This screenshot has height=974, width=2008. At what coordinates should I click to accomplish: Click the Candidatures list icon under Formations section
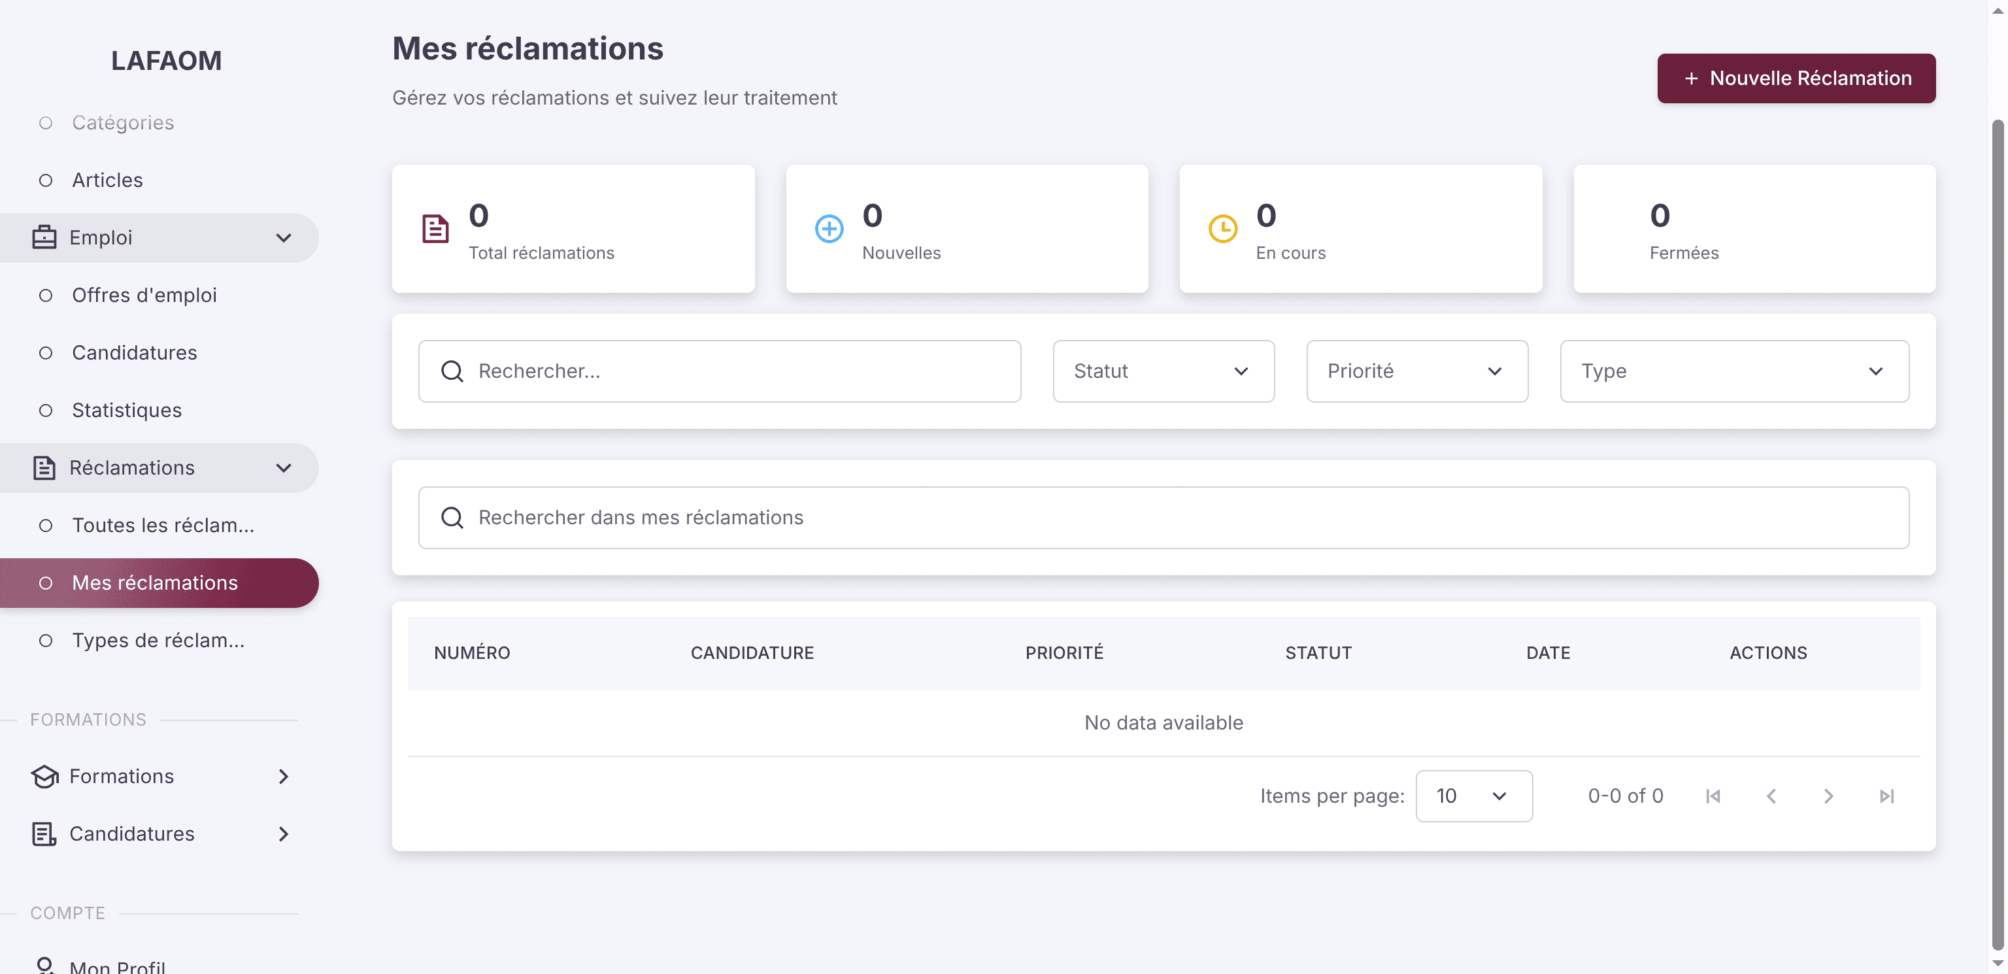pyautogui.click(x=44, y=833)
